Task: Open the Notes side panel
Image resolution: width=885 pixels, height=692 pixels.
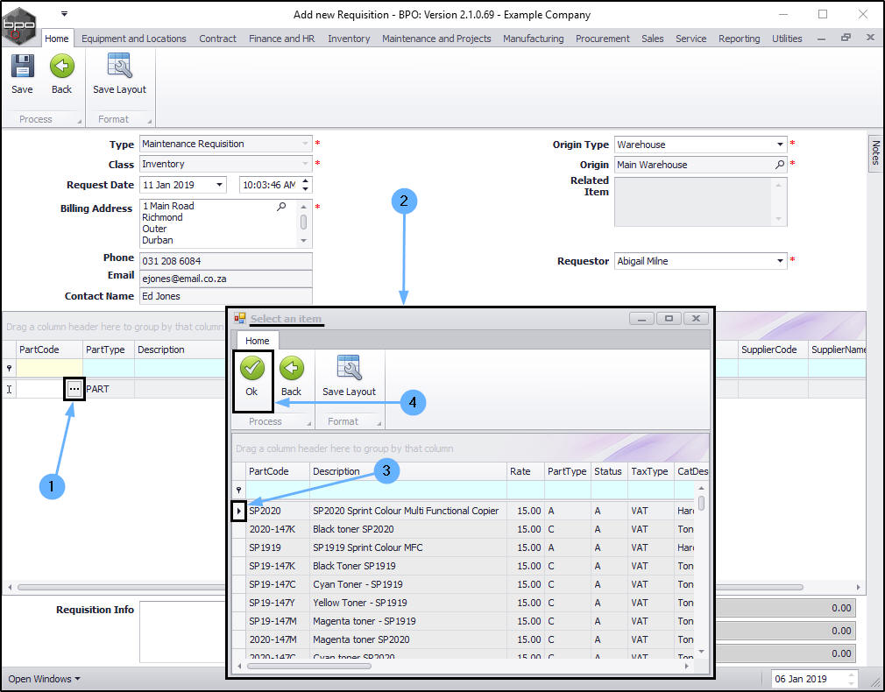Action: tap(874, 153)
